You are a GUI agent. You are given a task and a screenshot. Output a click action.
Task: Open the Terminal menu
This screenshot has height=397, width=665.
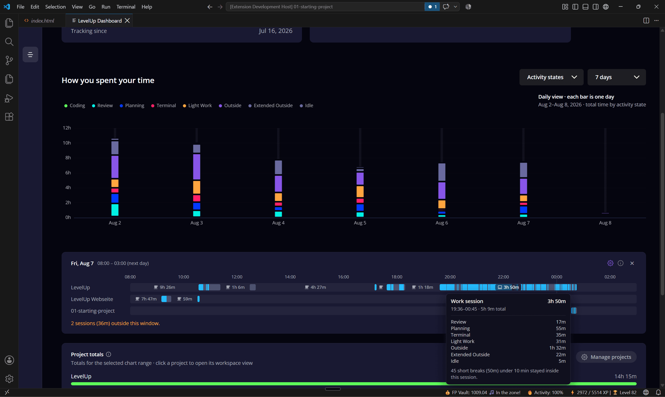tap(126, 7)
